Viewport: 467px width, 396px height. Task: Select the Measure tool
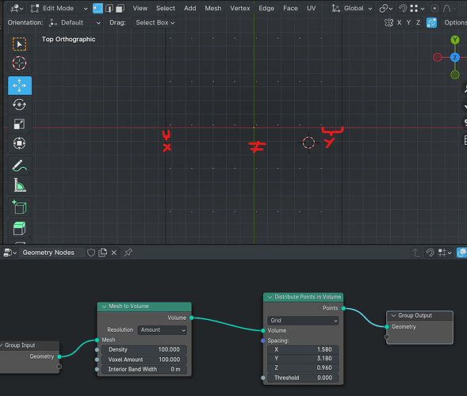point(19,185)
